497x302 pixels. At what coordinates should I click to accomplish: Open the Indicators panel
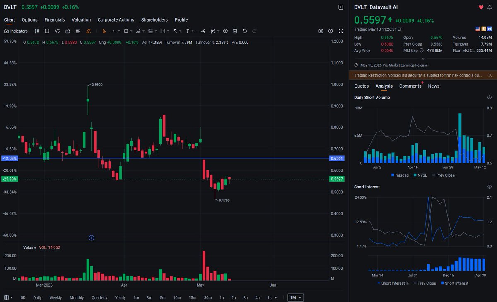click(x=16, y=31)
